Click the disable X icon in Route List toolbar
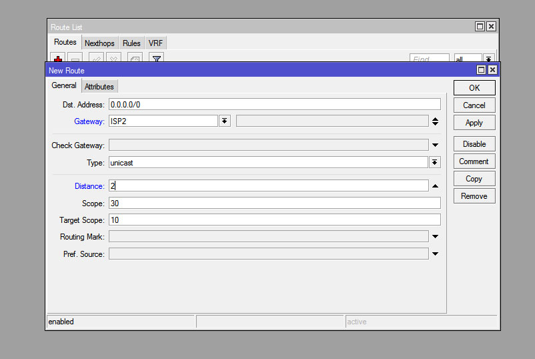 [x=114, y=59]
